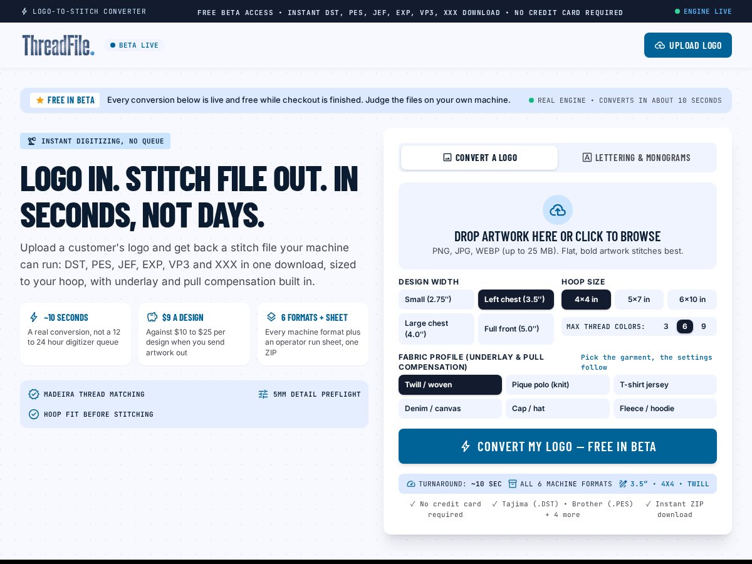
Task: Click the piggy bank icon next to $9 a Design
Action: click(152, 317)
